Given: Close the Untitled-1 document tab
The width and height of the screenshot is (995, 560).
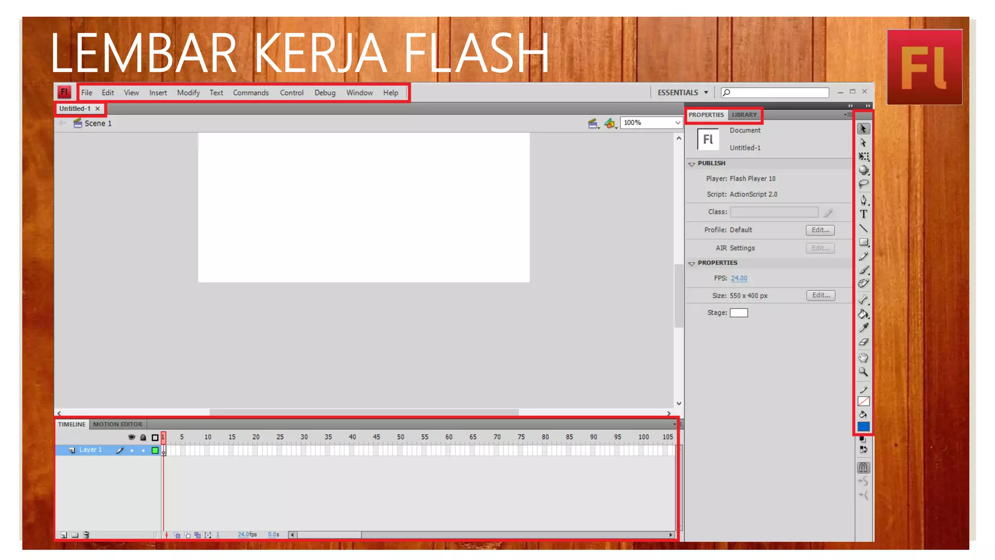Looking at the screenshot, I should [98, 108].
